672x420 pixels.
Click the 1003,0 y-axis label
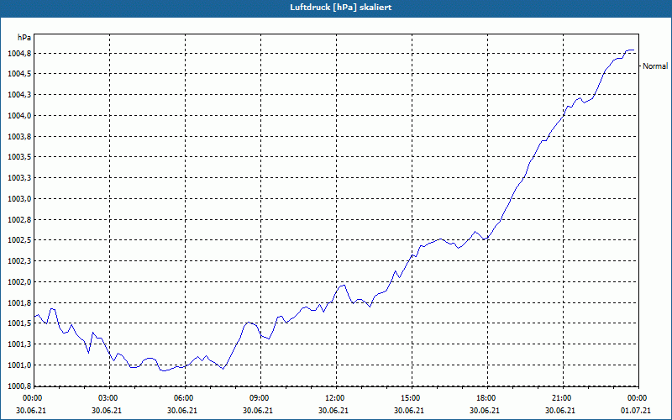[19, 199]
